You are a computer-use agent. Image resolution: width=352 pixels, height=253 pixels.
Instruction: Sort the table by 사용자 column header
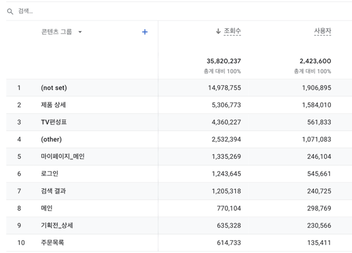[x=323, y=31]
